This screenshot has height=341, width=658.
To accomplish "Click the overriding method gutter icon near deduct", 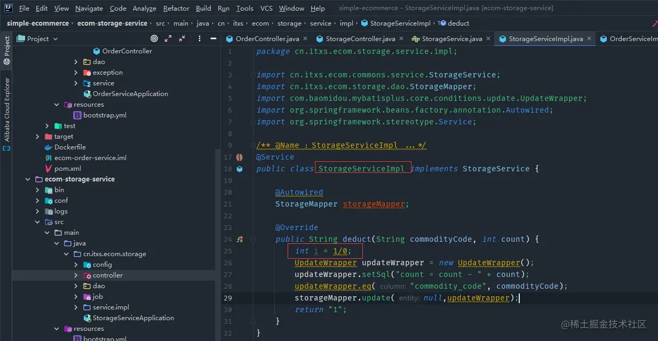I will (x=239, y=239).
